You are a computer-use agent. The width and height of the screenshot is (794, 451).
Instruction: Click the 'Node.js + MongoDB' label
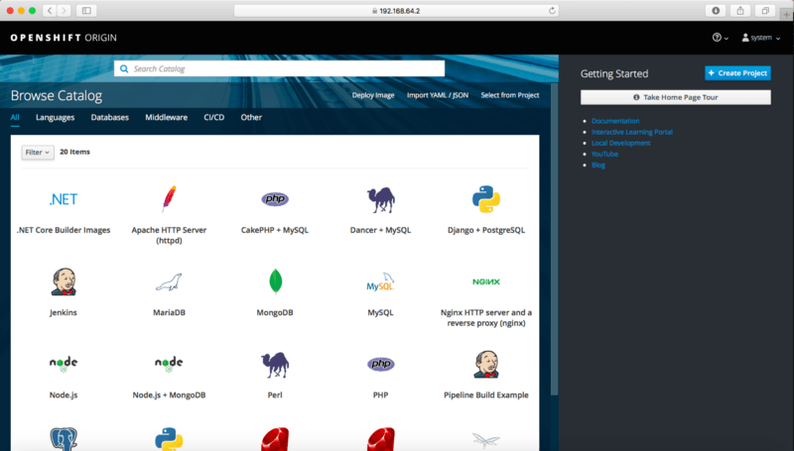[169, 395]
